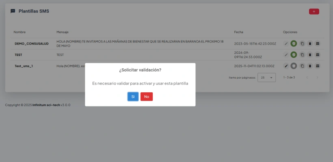Copy the TEST template
This screenshot has height=162, width=333.
coord(302,55)
